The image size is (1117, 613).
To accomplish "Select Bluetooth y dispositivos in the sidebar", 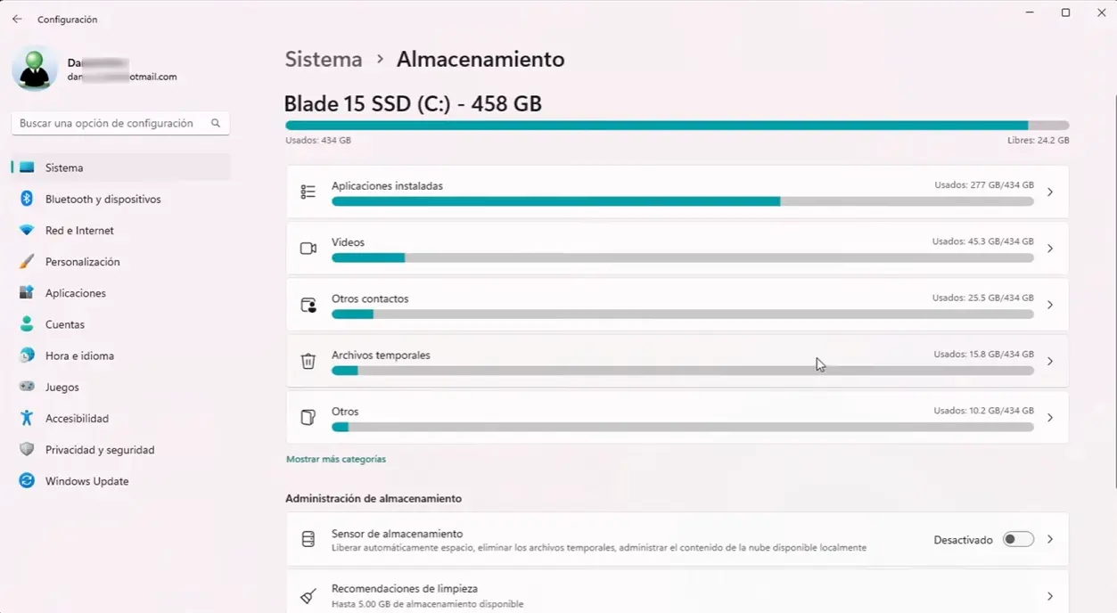I will tap(103, 199).
